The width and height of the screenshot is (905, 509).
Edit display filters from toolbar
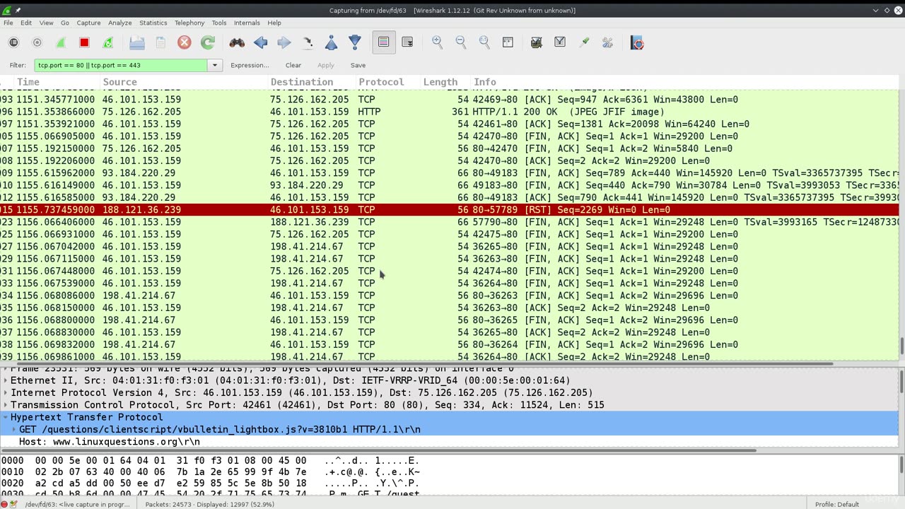[560, 42]
